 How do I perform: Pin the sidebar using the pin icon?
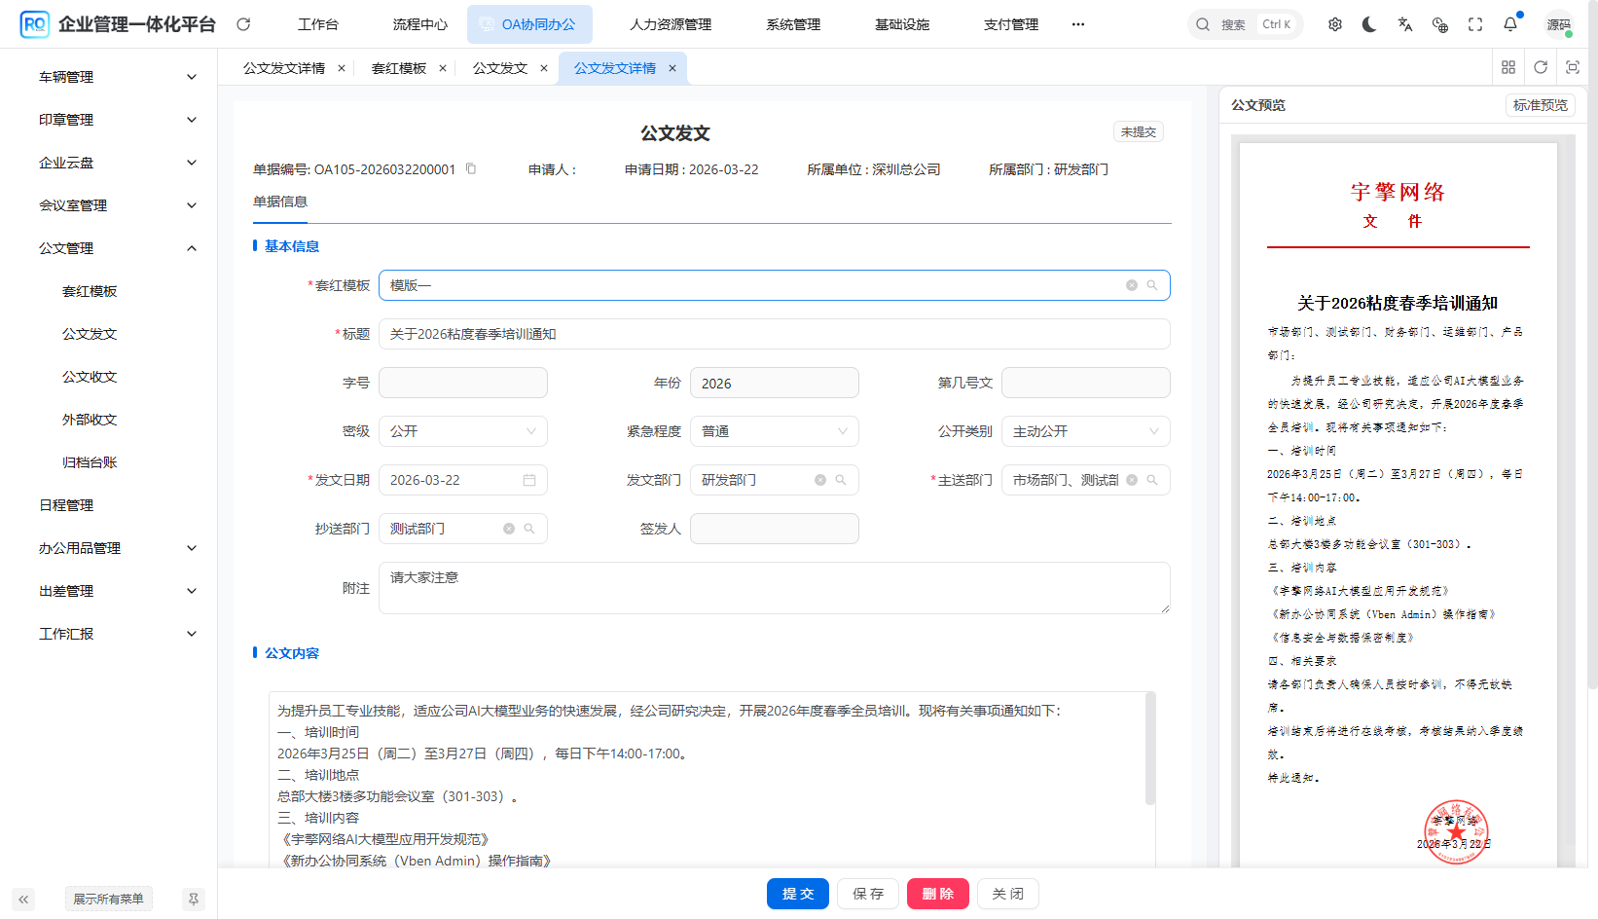[x=194, y=899]
